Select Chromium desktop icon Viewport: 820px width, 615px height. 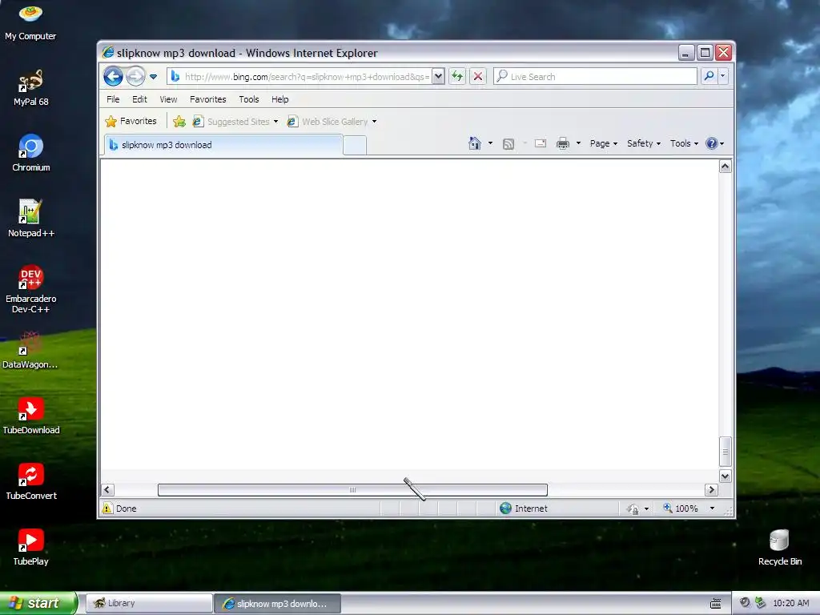pos(31,153)
